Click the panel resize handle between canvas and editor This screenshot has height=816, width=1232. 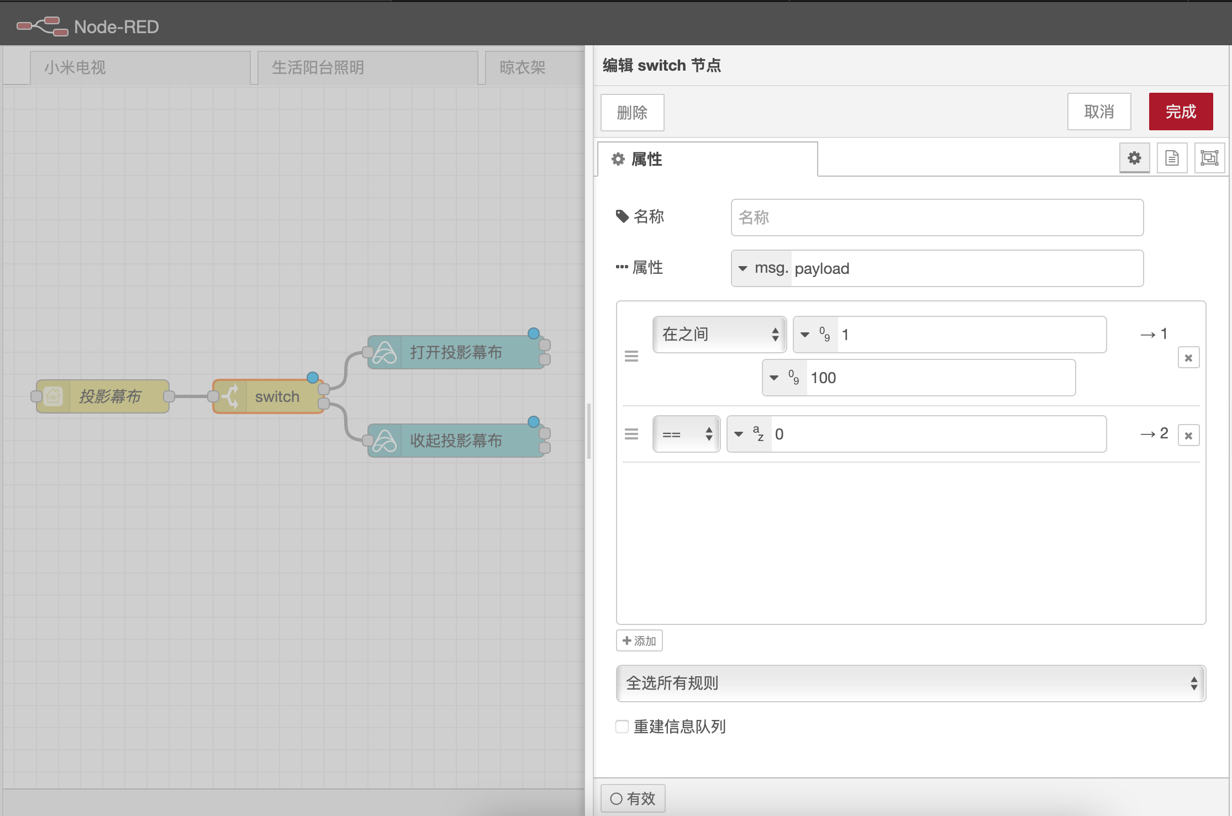[x=589, y=431]
